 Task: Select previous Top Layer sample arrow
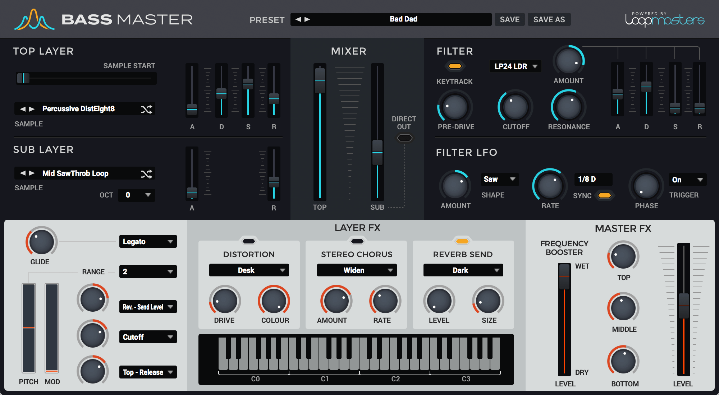click(x=23, y=109)
